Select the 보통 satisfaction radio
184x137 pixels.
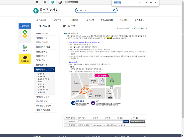click(x=106, y=118)
